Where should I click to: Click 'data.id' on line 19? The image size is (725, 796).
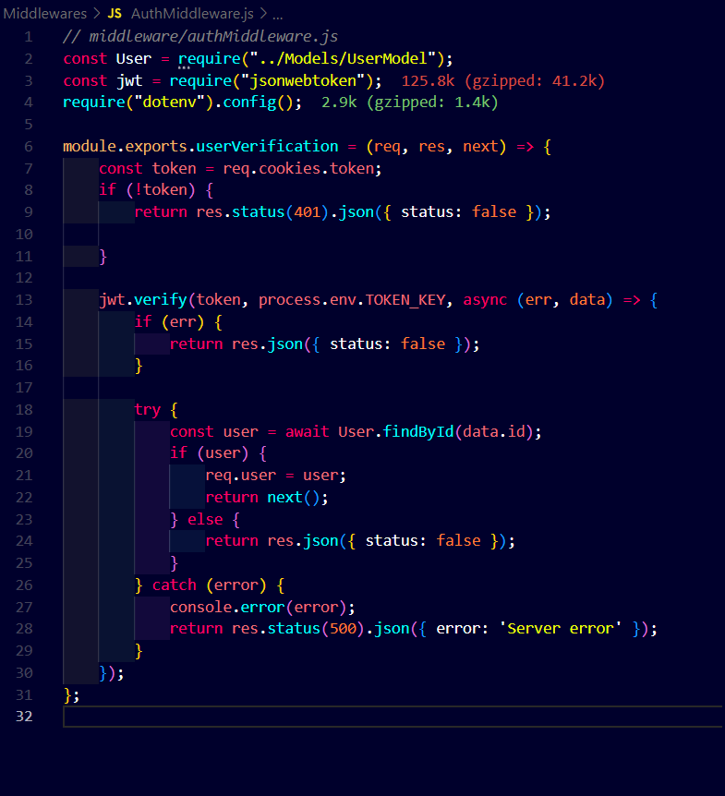pyautogui.click(x=494, y=431)
